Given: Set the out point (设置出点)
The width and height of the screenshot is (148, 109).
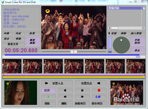Looking at the screenshot, I should pyautogui.click(x=91, y=83).
